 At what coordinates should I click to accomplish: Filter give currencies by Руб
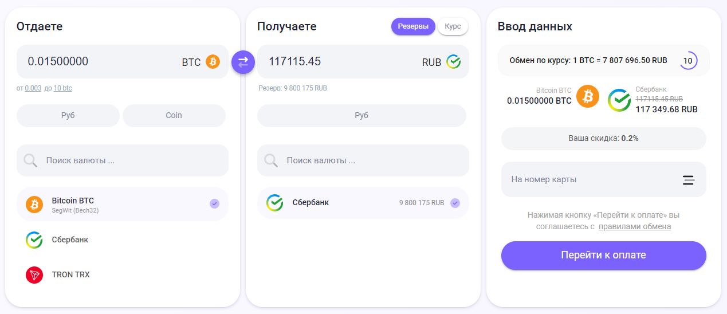click(68, 115)
